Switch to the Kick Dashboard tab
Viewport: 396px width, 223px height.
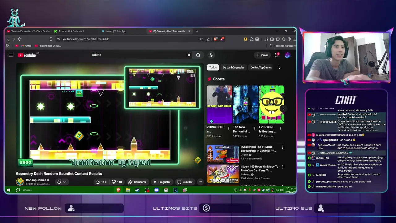(71, 31)
